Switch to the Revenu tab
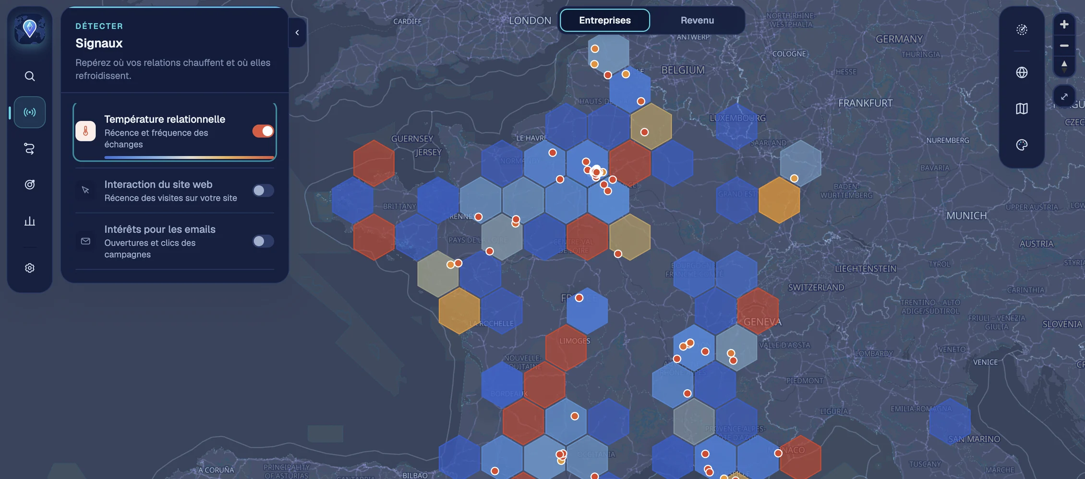Screen dimensions: 1085x479 coord(697,20)
